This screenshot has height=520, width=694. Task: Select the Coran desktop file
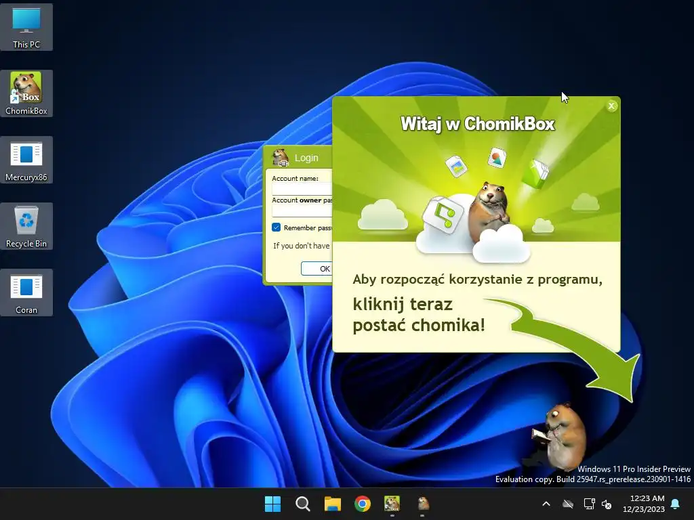(x=26, y=292)
